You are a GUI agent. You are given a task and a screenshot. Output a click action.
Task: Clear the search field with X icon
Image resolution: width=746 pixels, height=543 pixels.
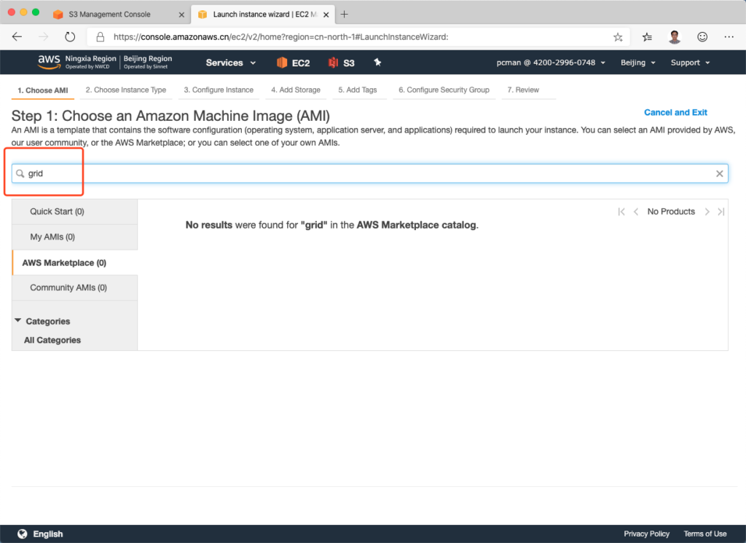point(719,173)
